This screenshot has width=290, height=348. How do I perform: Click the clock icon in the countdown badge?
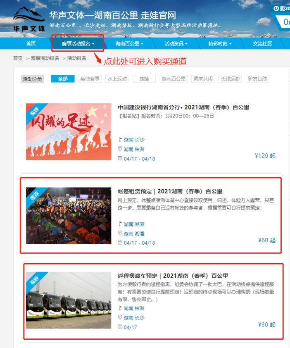click(276, 8)
